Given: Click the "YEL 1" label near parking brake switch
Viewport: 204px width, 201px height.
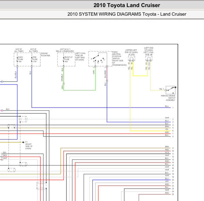Looking at the screenshot, I should pyautogui.click(x=161, y=89).
